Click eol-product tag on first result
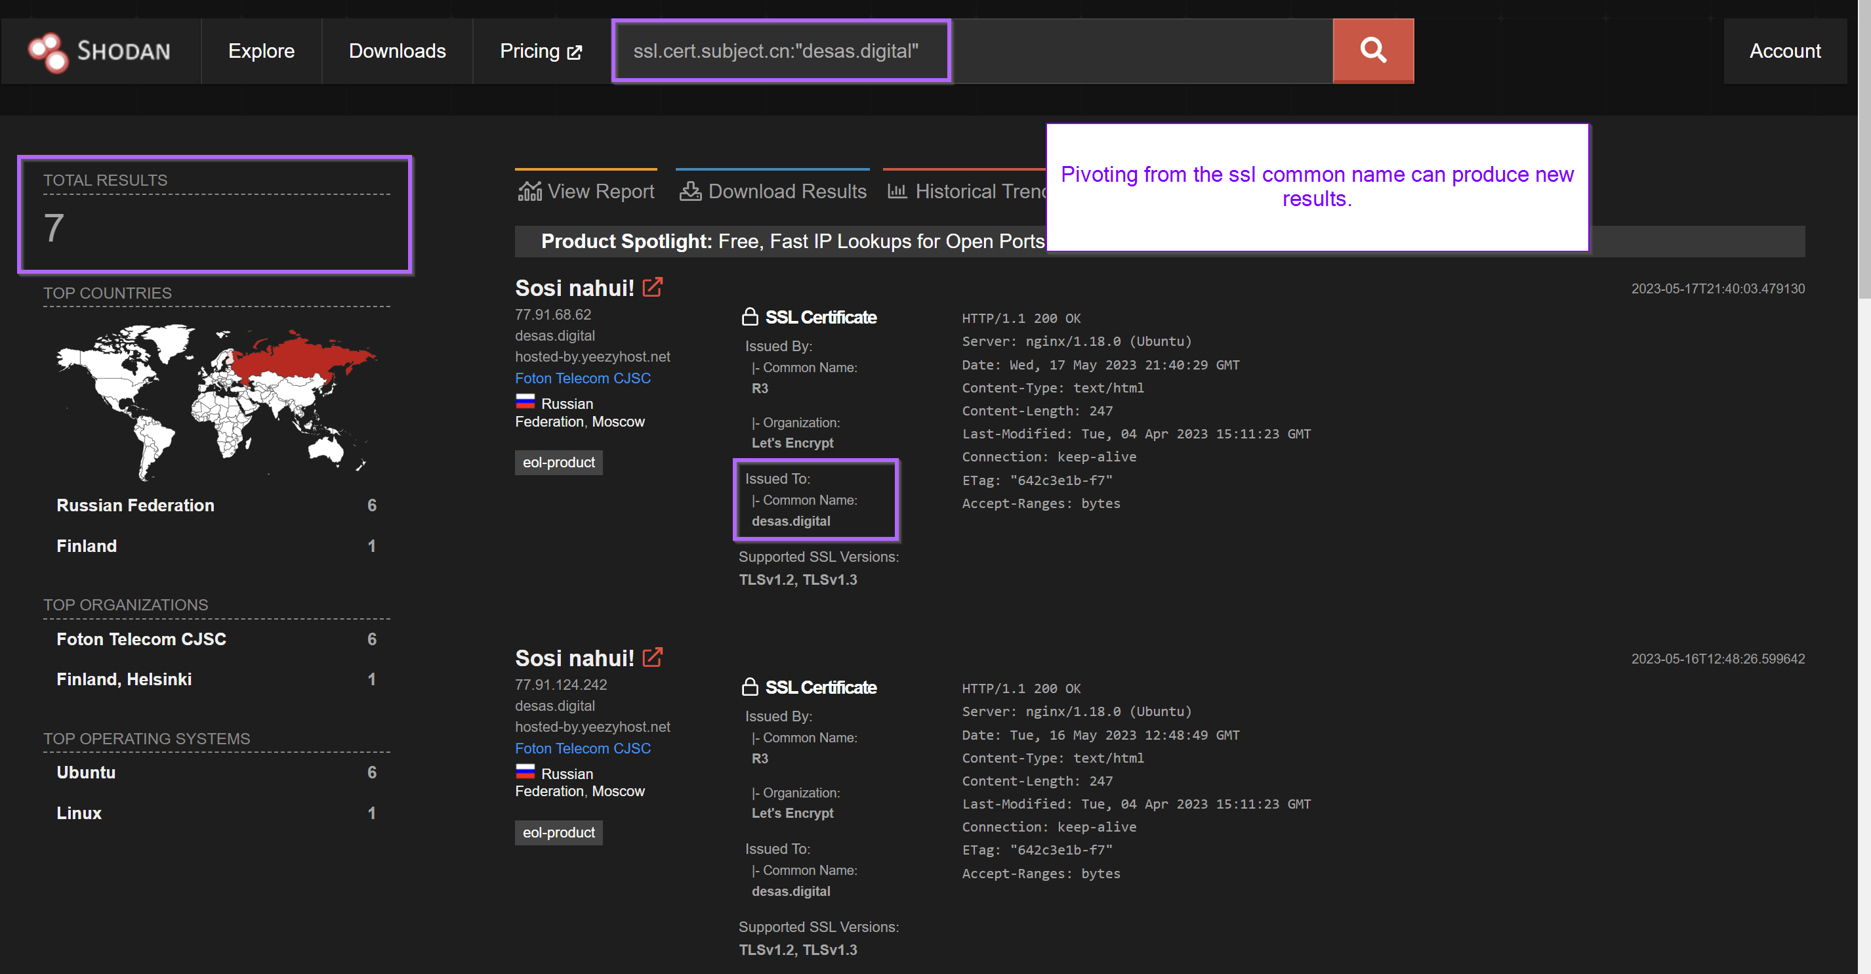This screenshot has height=974, width=1871. [x=558, y=462]
